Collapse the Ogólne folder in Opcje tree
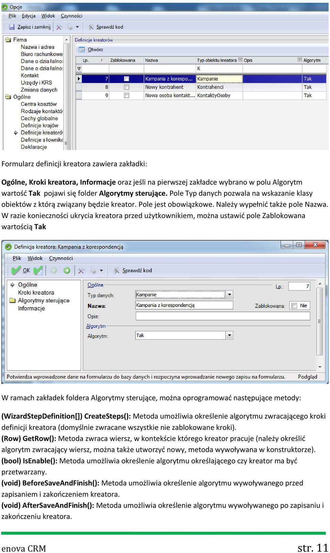The height and width of the screenshot is (553, 330). pos(8,97)
